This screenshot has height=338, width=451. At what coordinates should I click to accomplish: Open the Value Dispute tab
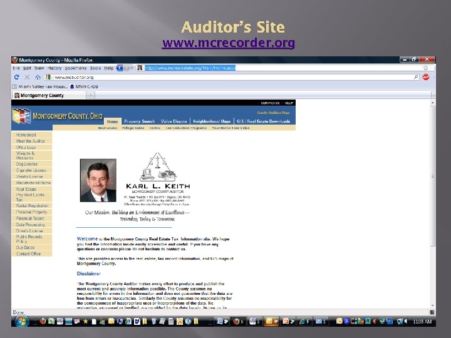pyautogui.click(x=174, y=121)
